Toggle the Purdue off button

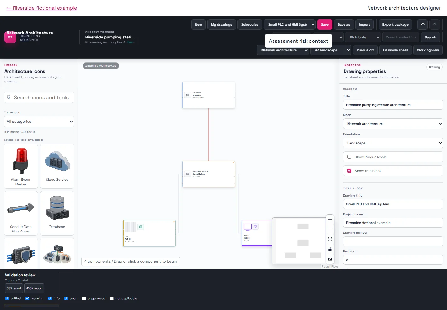coord(365,50)
